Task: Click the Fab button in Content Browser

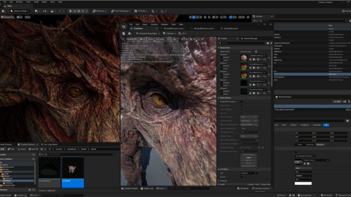Action: [x=11, y=149]
